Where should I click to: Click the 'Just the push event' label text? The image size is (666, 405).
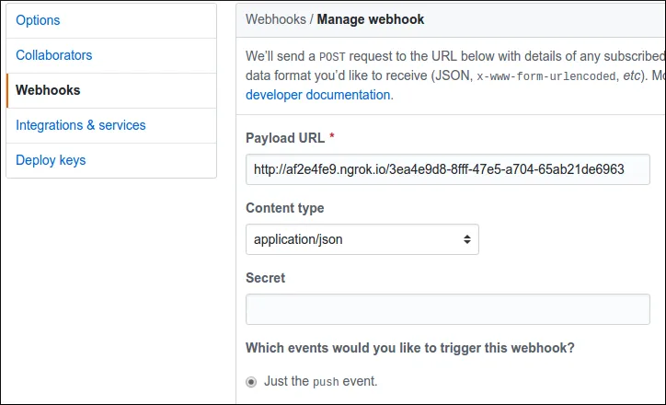coord(320,381)
